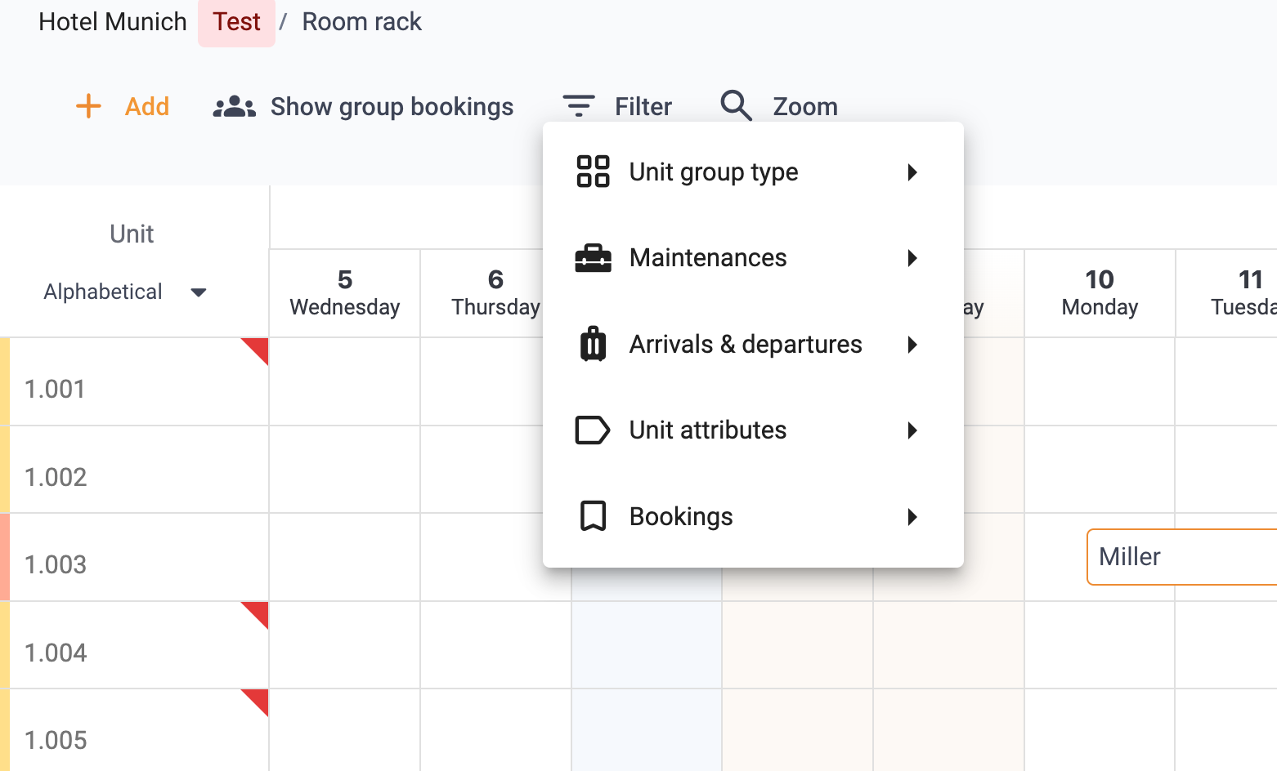This screenshot has width=1277, height=771.
Task: Open the Hotel Munich breadcrumb
Action: pos(113,21)
